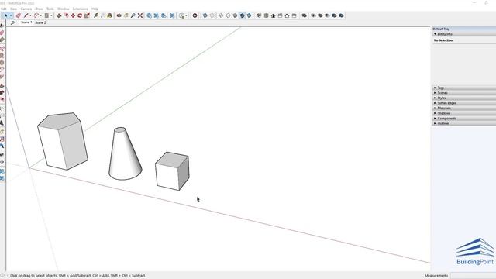Open the Extensions menu
496x279 pixels.
(x=81, y=9)
